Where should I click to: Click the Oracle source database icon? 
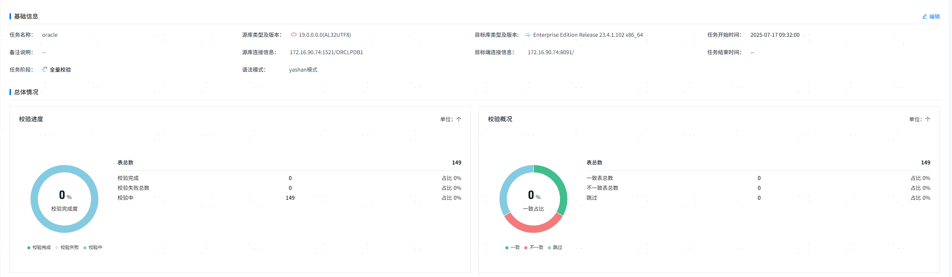point(293,34)
